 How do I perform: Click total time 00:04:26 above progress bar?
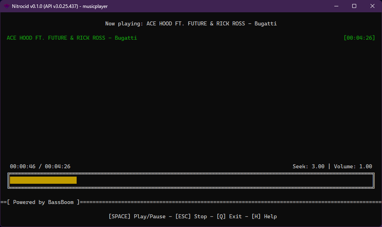pyautogui.click(x=58, y=167)
